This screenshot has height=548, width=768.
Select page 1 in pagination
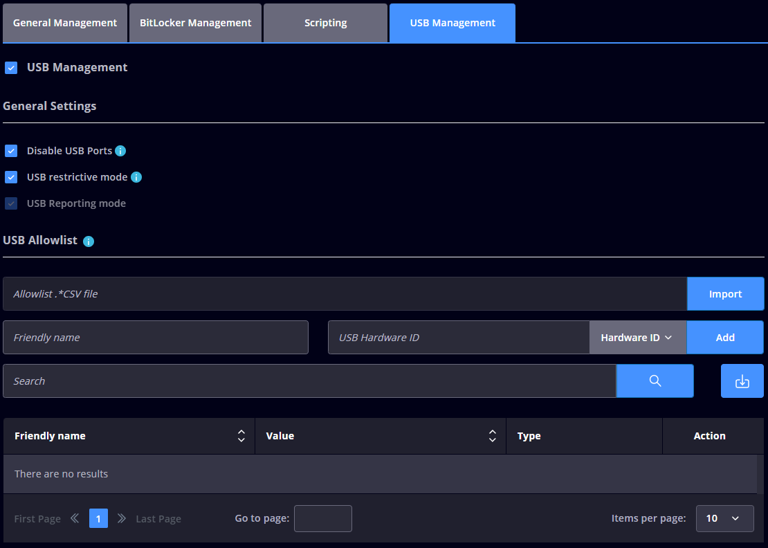click(98, 518)
